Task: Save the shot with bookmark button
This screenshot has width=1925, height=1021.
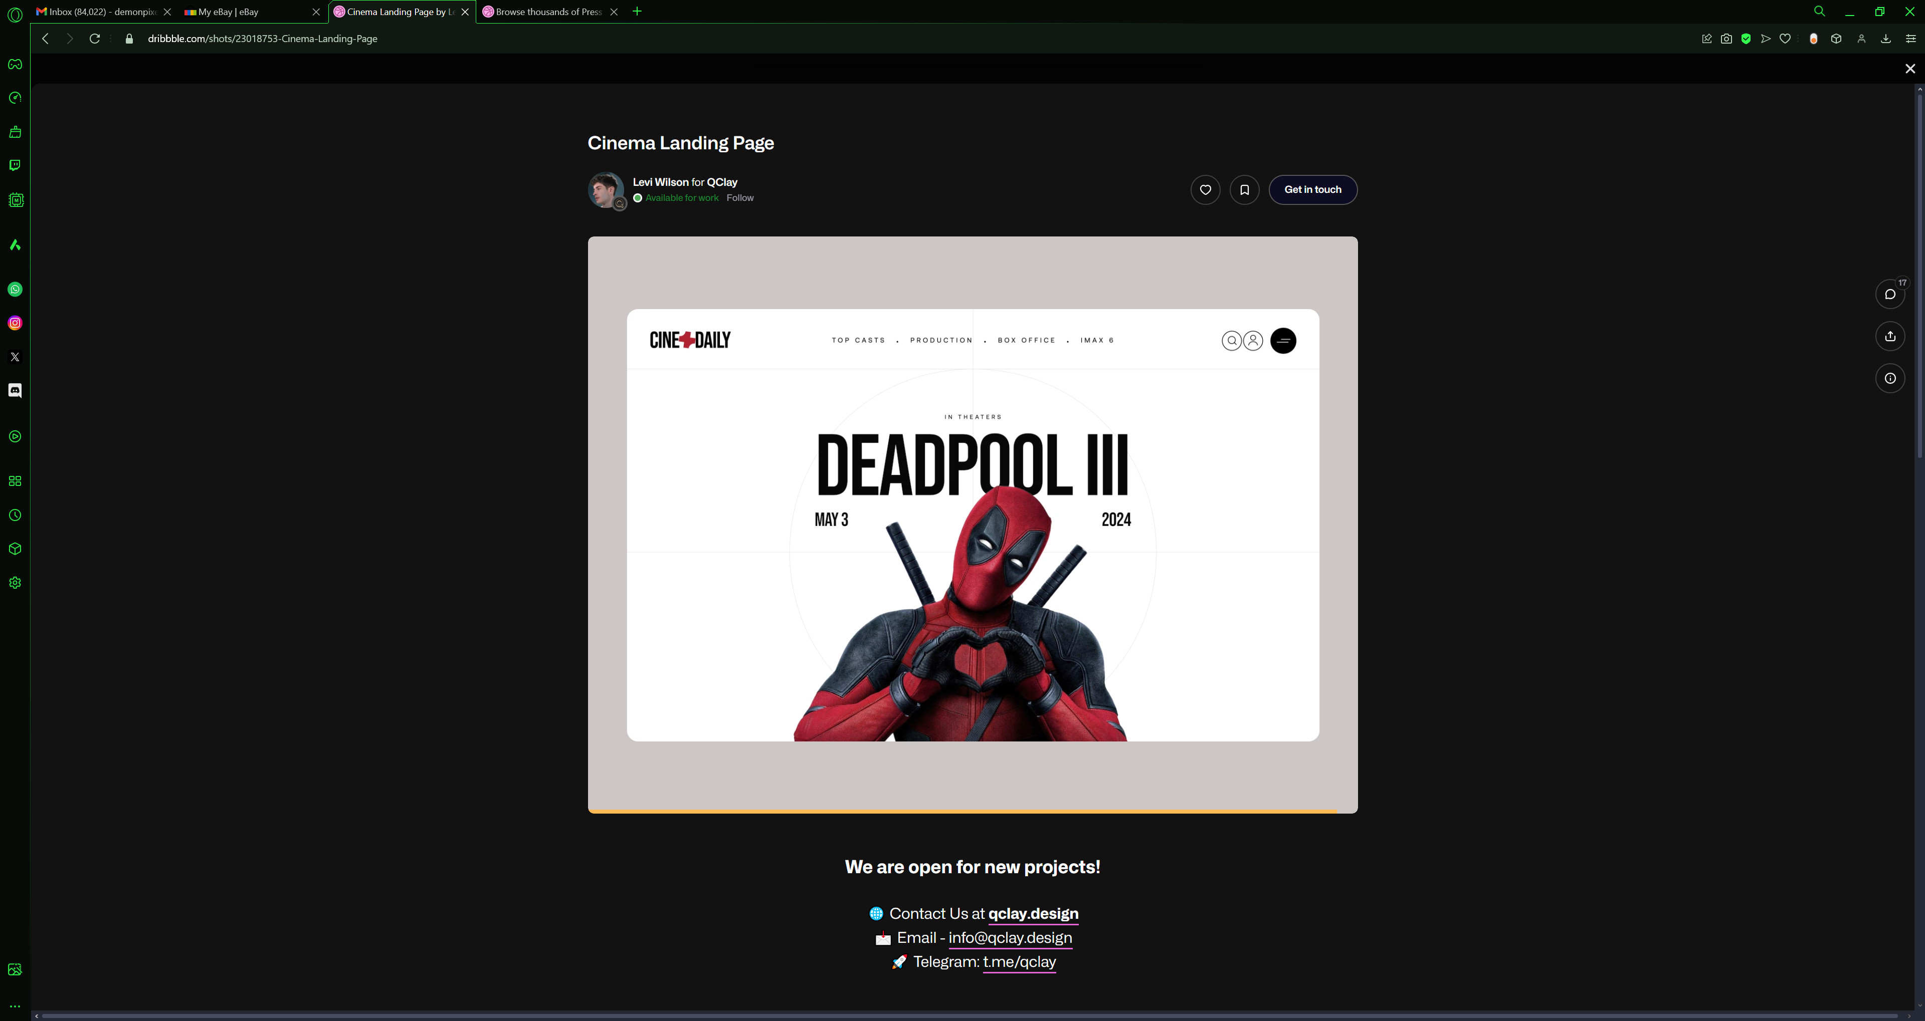Action: [x=1244, y=190]
